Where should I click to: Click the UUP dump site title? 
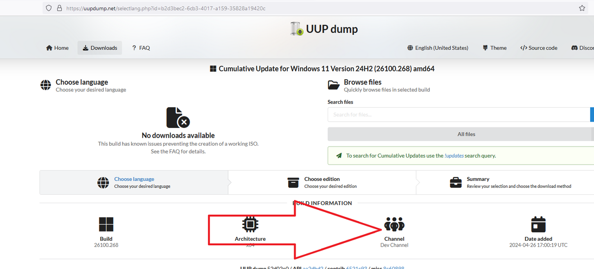332,29
